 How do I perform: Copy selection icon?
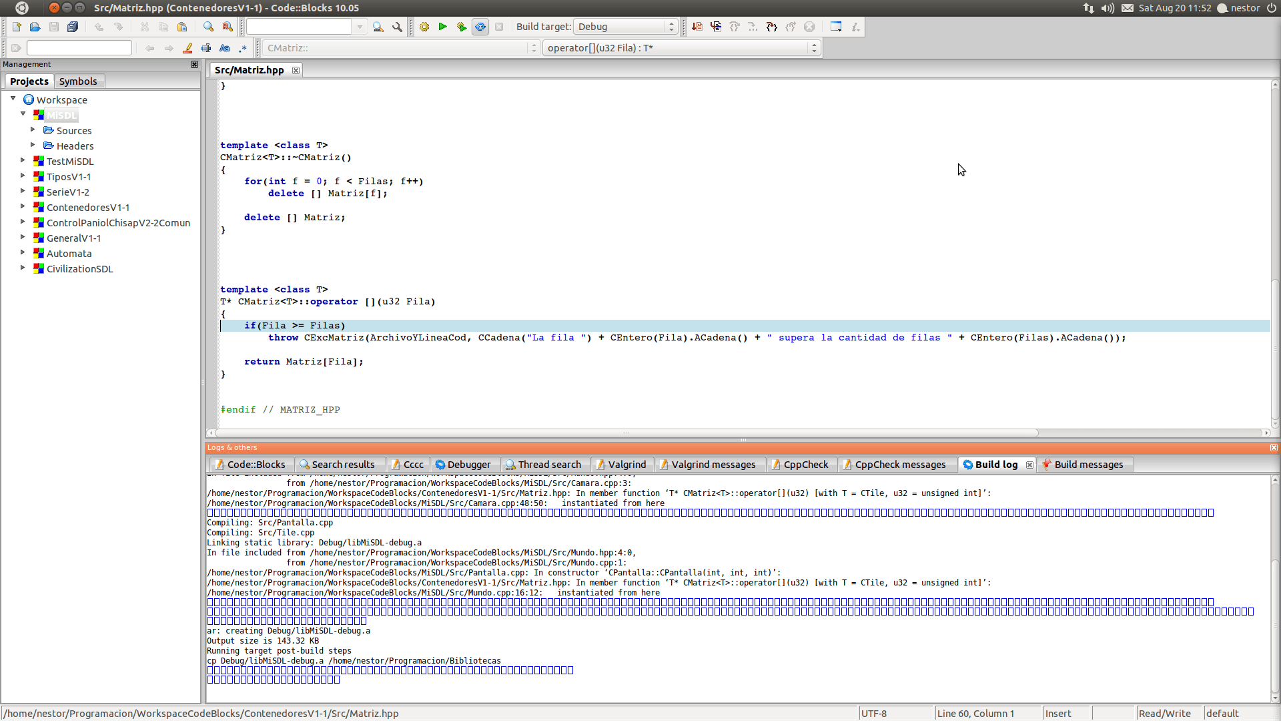pos(163,27)
